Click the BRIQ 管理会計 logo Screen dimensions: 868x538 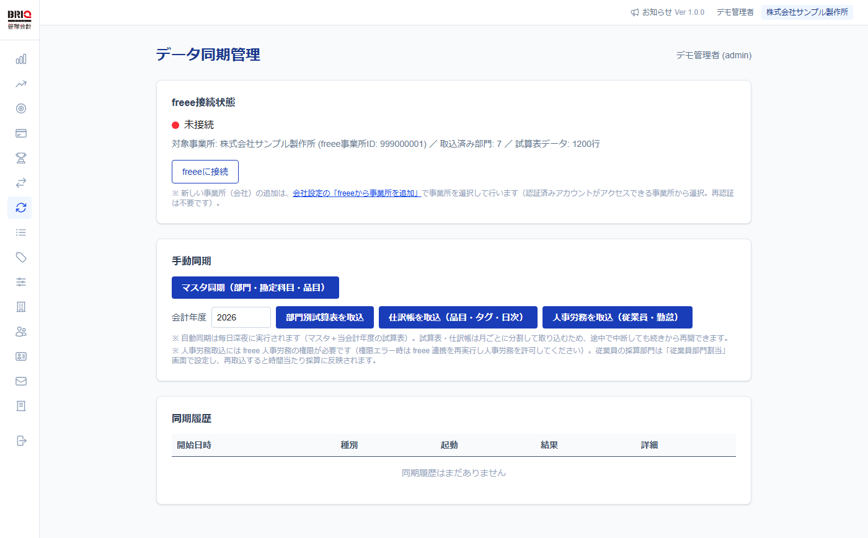20,19
